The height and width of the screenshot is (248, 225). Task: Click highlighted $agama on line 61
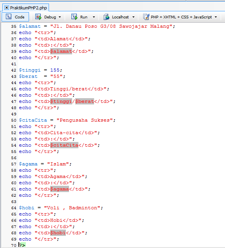pos(60,189)
